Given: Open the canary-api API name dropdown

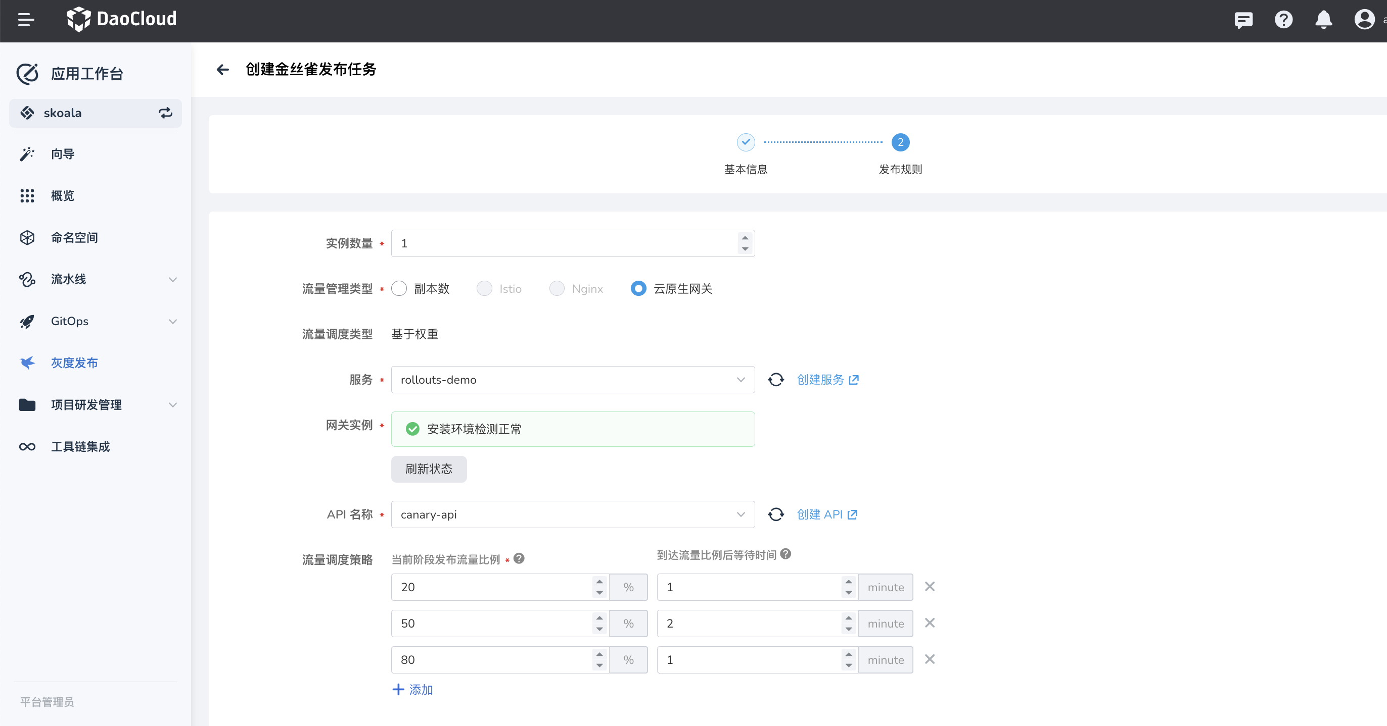Looking at the screenshot, I should pyautogui.click(x=572, y=514).
